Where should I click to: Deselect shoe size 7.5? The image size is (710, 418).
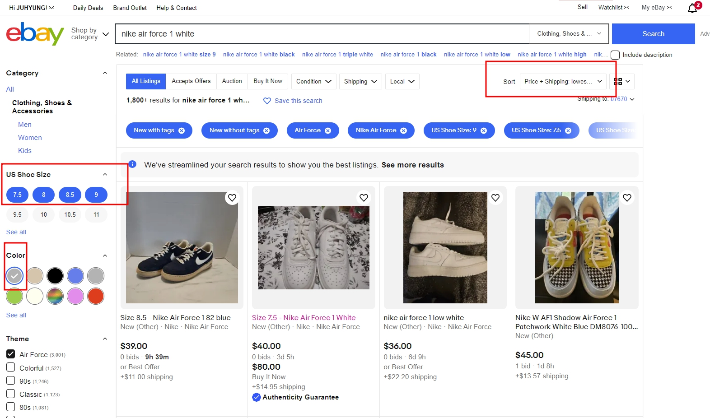point(17,195)
